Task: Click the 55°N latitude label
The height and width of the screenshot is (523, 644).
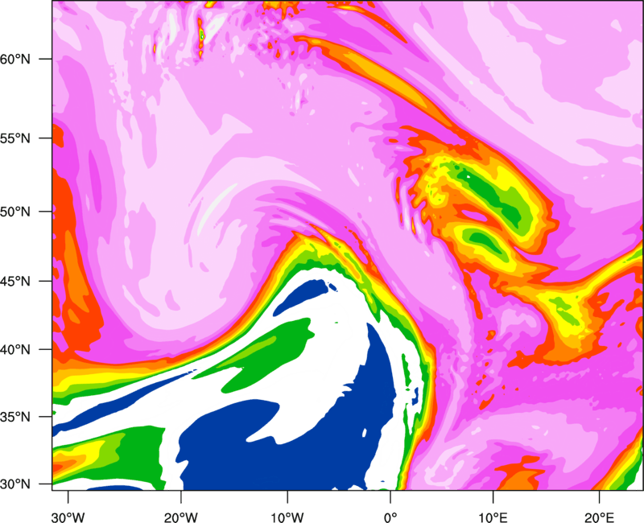Action: click(x=15, y=138)
